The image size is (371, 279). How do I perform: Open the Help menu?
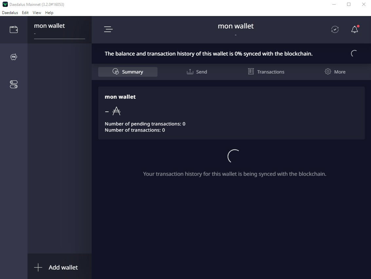pos(49,13)
